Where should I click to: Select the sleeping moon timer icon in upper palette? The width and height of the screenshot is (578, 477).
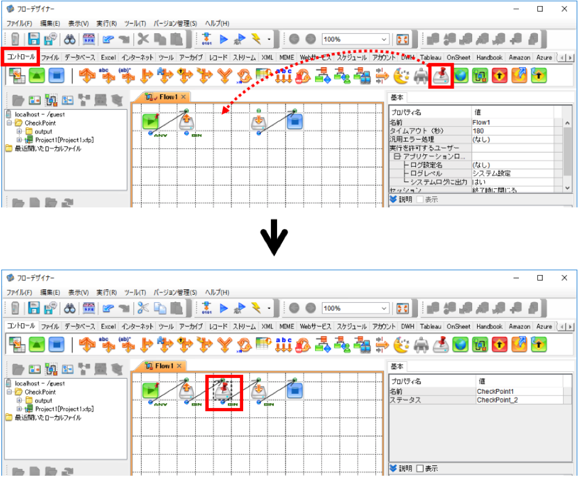[x=401, y=76]
